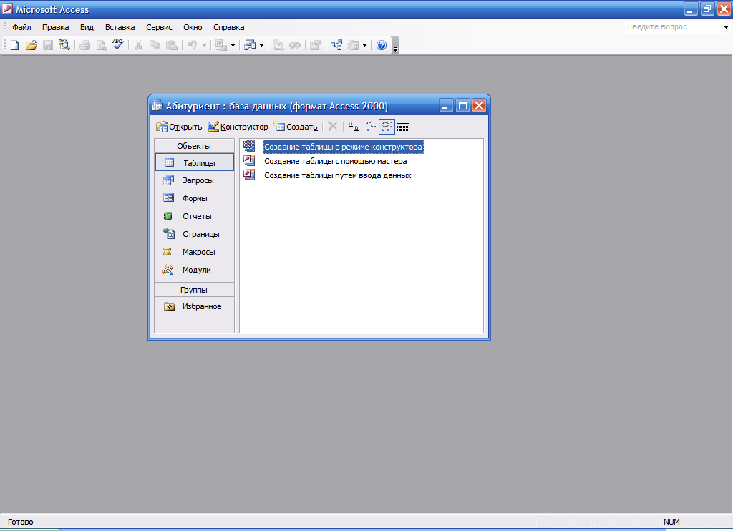Click the Properties icon in toolbar
733x531 pixels.
pyautogui.click(x=316, y=45)
